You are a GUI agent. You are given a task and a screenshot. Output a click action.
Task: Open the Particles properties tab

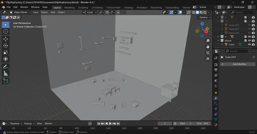point(216,104)
